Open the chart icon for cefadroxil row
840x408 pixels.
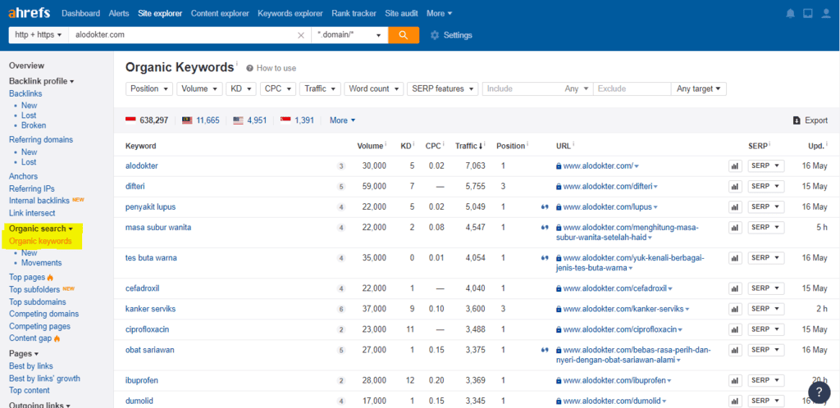(735, 288)
